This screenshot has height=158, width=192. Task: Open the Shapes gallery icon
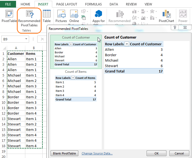[x=83, y=11]
